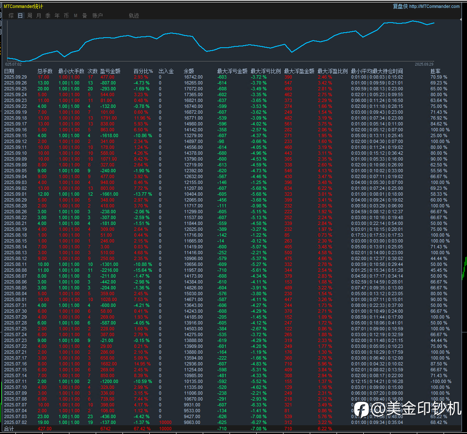
Task: Switch to the 综 summary tab
Action: [x=11, y=15]
